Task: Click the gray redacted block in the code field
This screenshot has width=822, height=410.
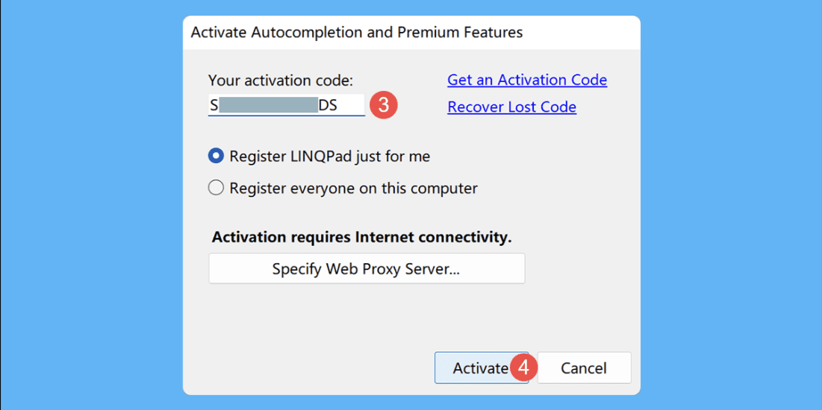Action: click(x=269, y=105)
